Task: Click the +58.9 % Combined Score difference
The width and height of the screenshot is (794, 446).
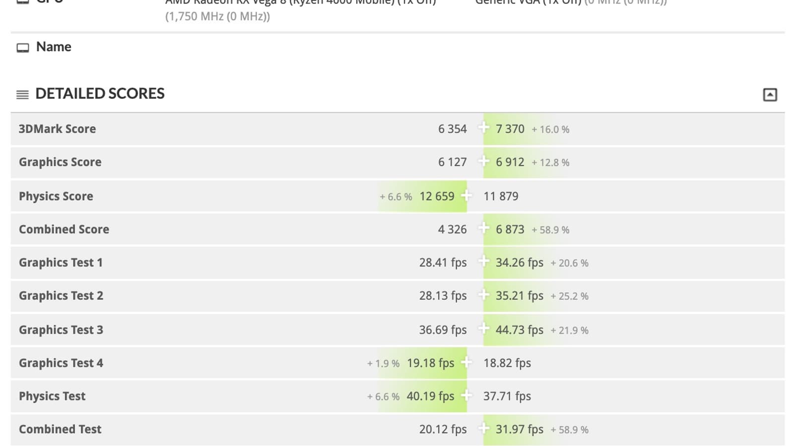Action: click(x=550, y=230)
